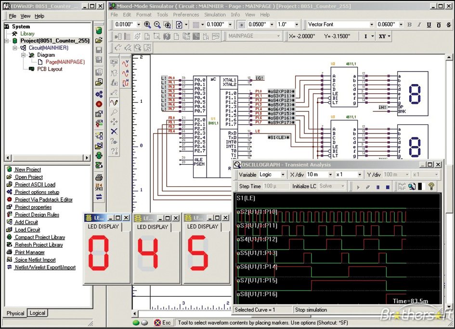Viewport: 455px width, 329px height.
Task: Switch to the Logical tab
Action: [37, 313]
